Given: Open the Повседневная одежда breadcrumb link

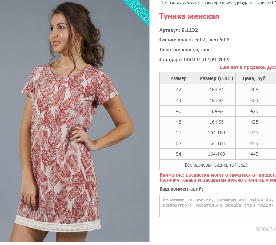Looking at the screenshot, I should [x=225, y=3].
